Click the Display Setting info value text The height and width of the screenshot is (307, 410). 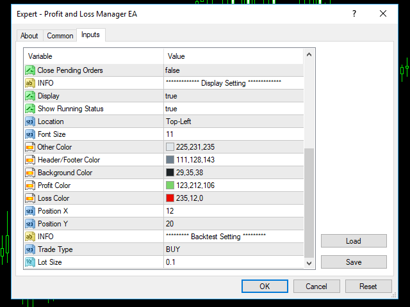pos(224,83)
